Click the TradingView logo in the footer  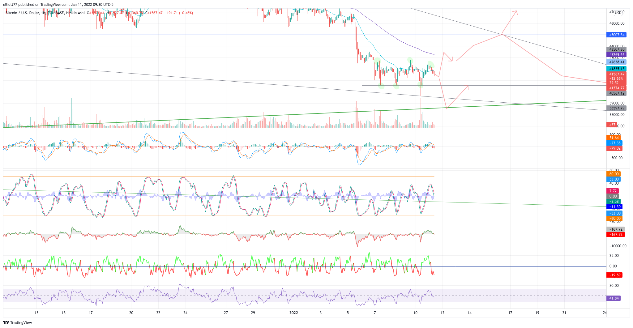click(x=18, y=322)
